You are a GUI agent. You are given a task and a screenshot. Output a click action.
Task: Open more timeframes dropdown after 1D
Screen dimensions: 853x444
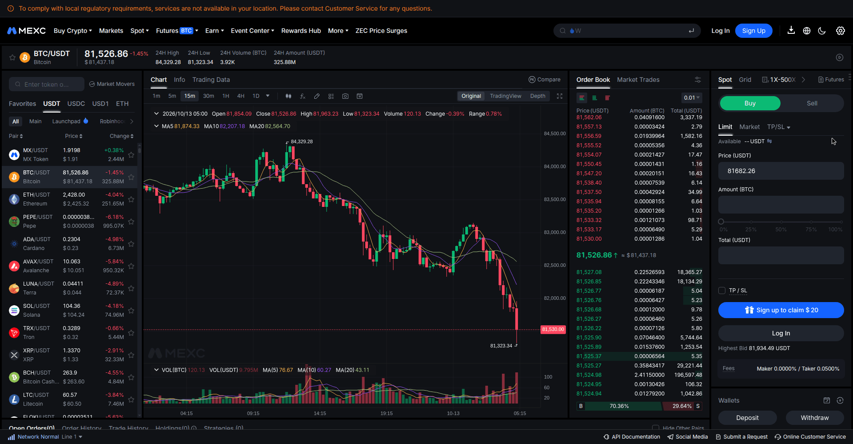coord(268,96)
